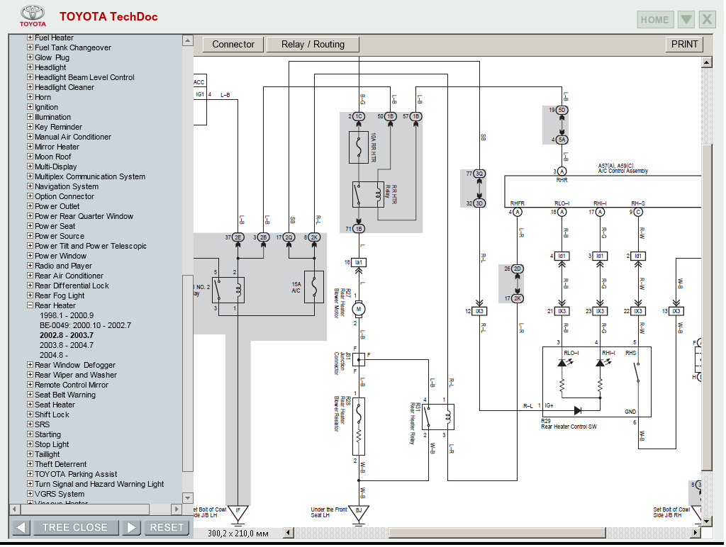726x547 pixels.
Task: Collapse the Rear Heater node
Action: tap(30, 305)
